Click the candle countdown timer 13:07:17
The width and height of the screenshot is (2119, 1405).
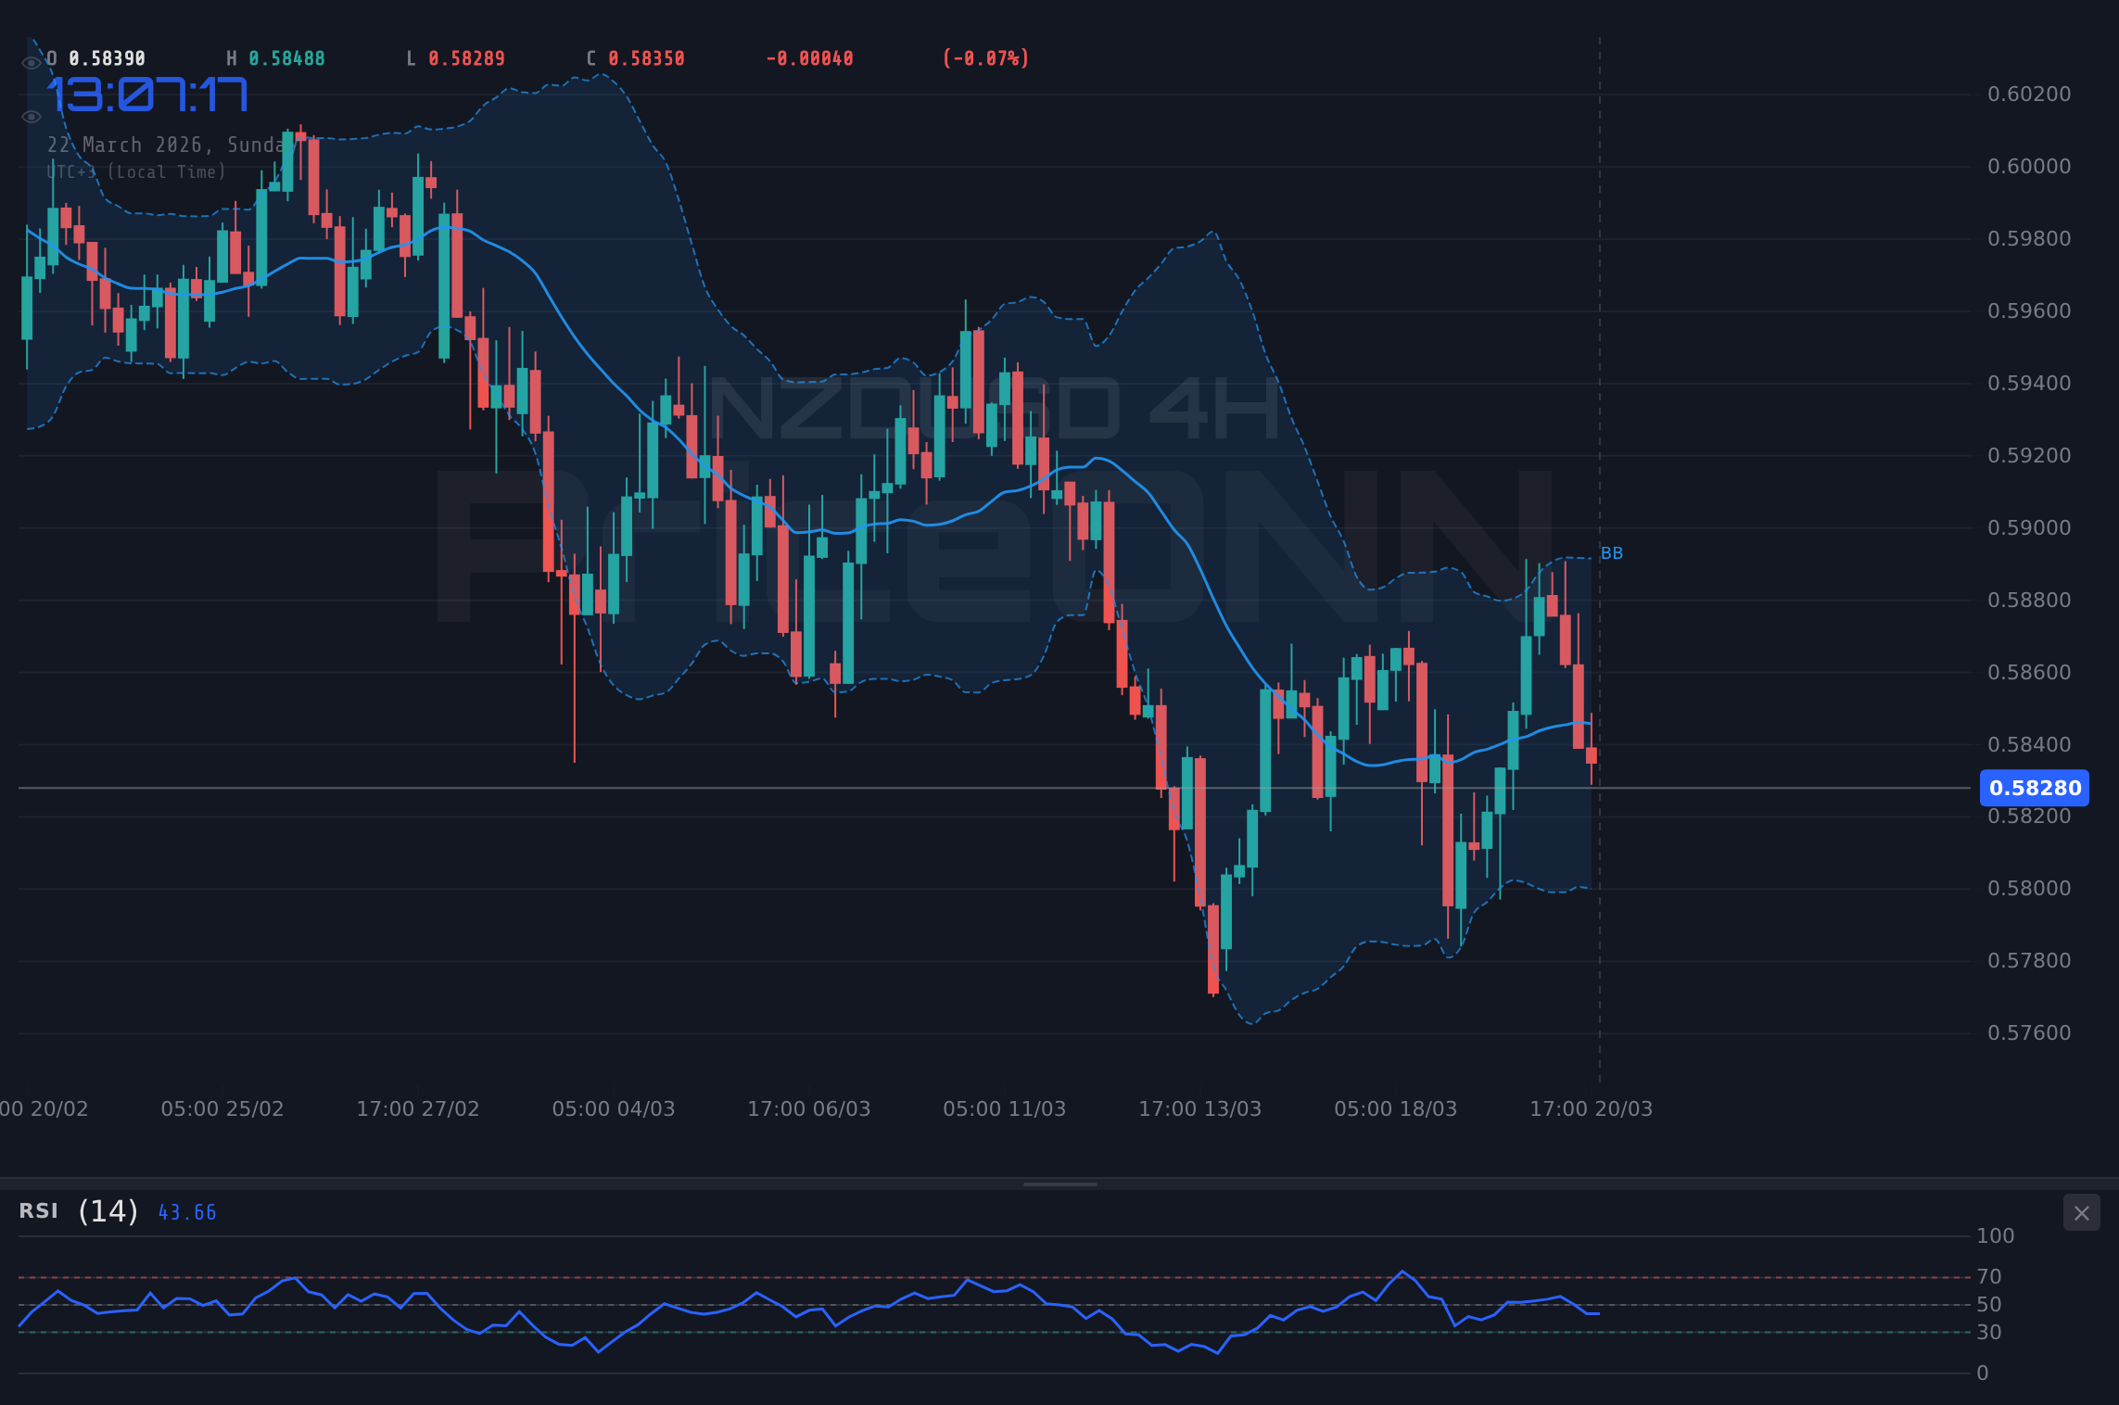[x=148, y=94]
